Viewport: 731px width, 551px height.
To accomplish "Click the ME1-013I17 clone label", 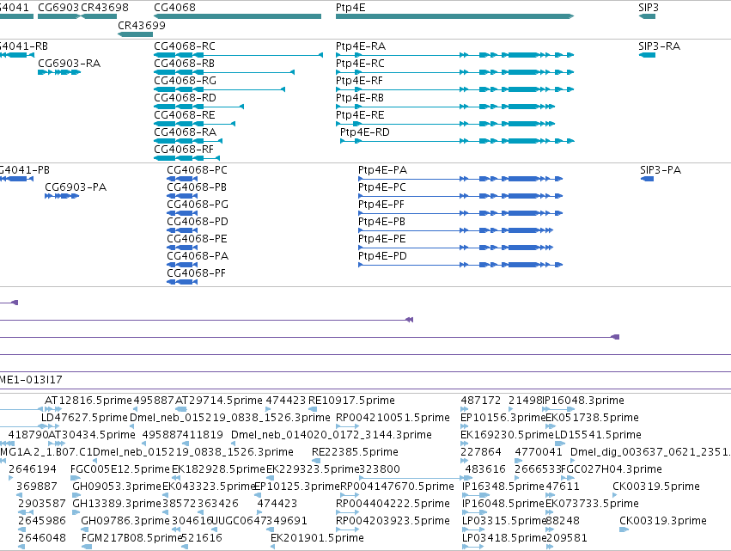I will [x=31, y=380].
